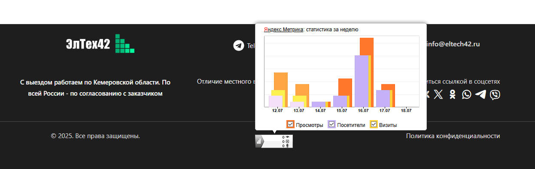
Task: Open the Yandex Metrika counter informer
Action: 274,141
